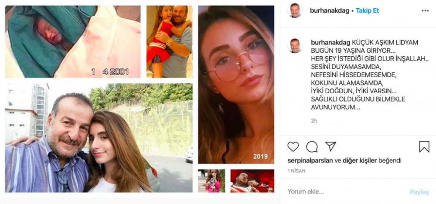Like the post with the heart icon
Viewport: 436px width, 204px height.
293,146
